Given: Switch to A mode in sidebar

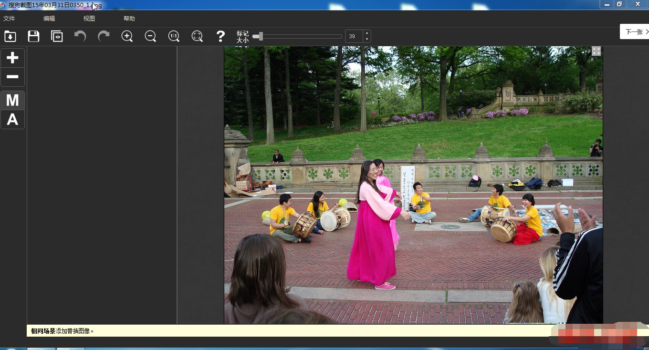Looking at the screenshot, I should (12, 120).
